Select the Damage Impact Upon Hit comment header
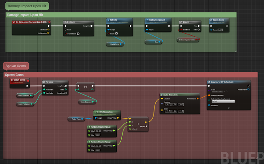264x164 pixels. (121, 15)
